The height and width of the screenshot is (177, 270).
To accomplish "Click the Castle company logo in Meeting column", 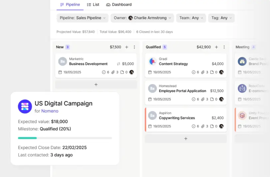I will coord(242,61).
